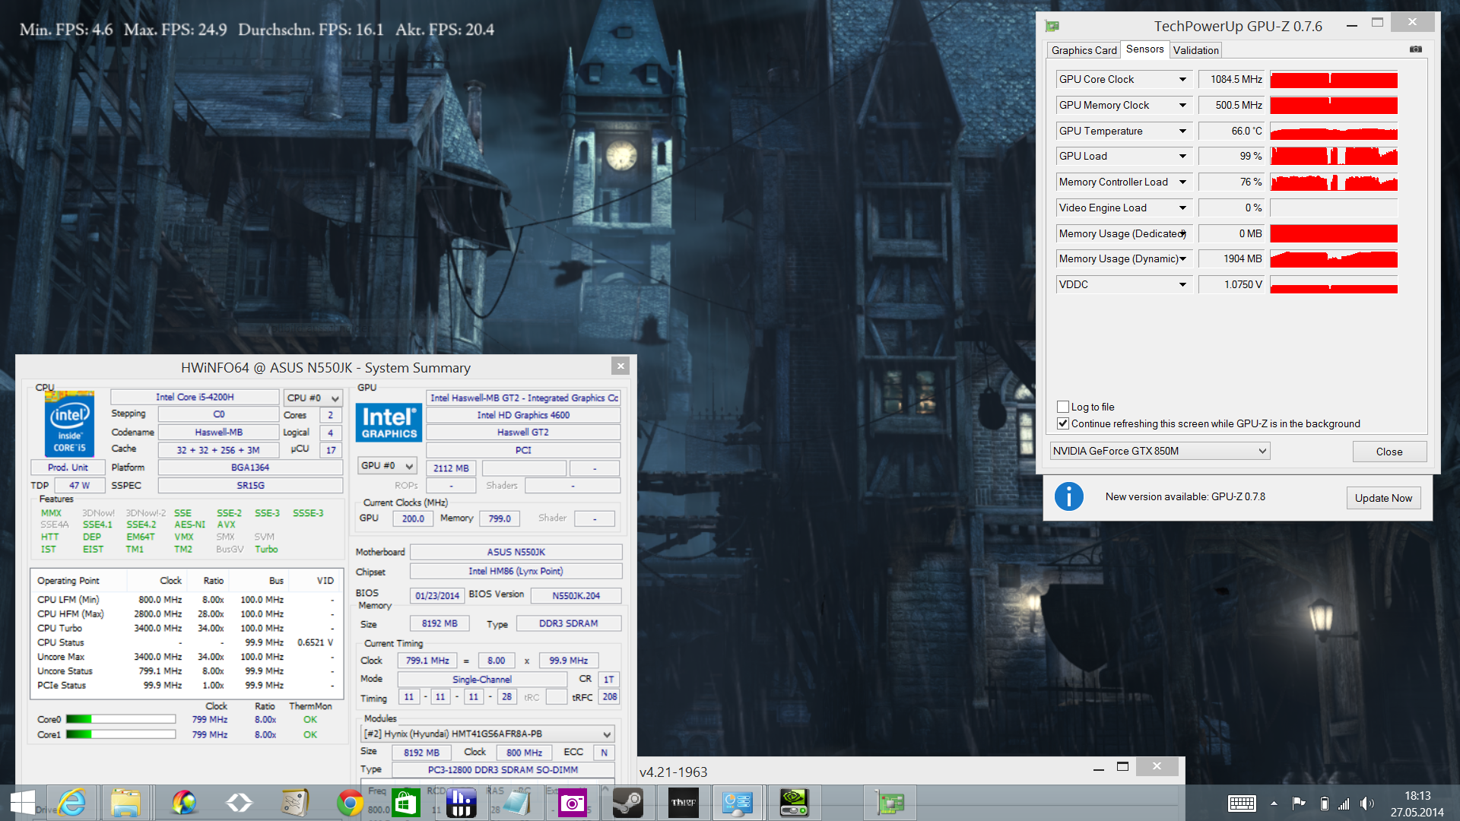The width and height of the screenshot is (1460, 821).
Task: Switch to the HWiNFO taskbar icon
Action: pos(738,803)
